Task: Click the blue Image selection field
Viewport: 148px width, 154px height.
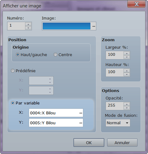Action: pos(67,26)
